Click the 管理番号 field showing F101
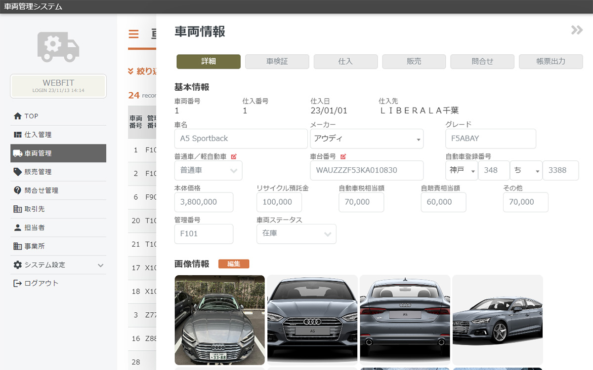Image resolution: width=593 pixels, height=370 pixels. tap(204, 234)
